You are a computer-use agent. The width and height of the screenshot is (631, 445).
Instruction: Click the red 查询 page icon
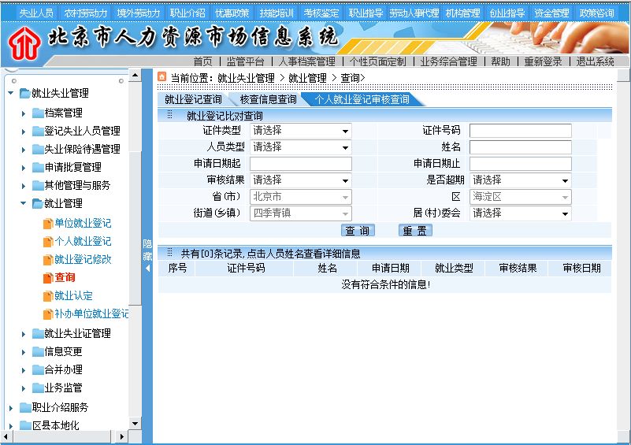click(48, 277)
